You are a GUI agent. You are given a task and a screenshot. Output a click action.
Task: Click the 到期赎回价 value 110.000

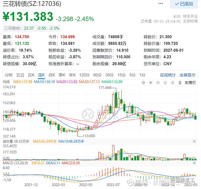[123, 57]
